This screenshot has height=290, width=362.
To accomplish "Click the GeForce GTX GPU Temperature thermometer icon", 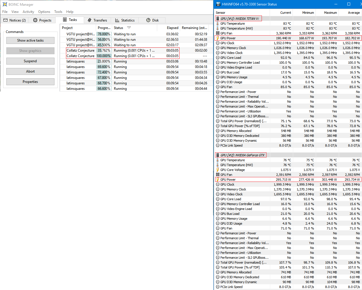I will click(218, 160).
